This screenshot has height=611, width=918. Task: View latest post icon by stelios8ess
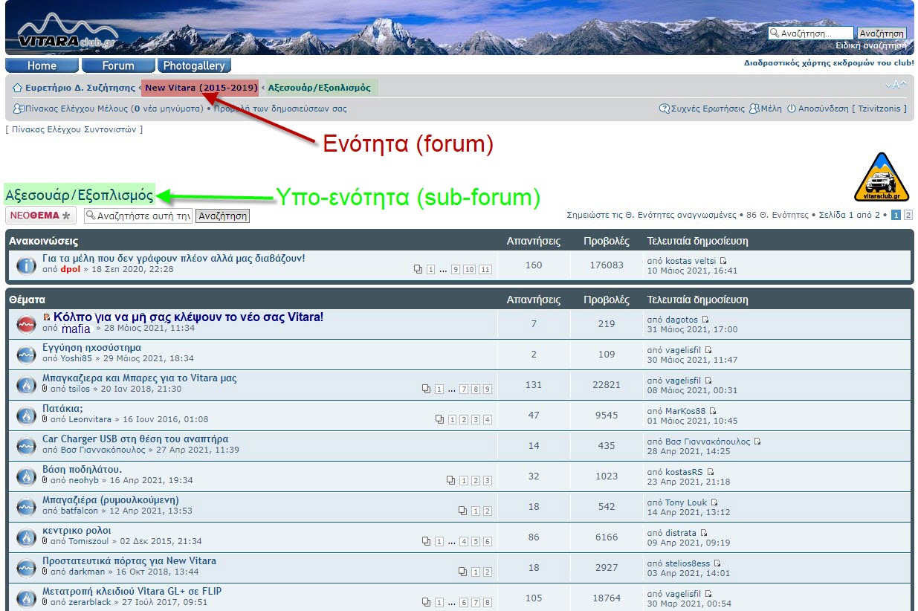pyautogui.click(x=717, y=563)
